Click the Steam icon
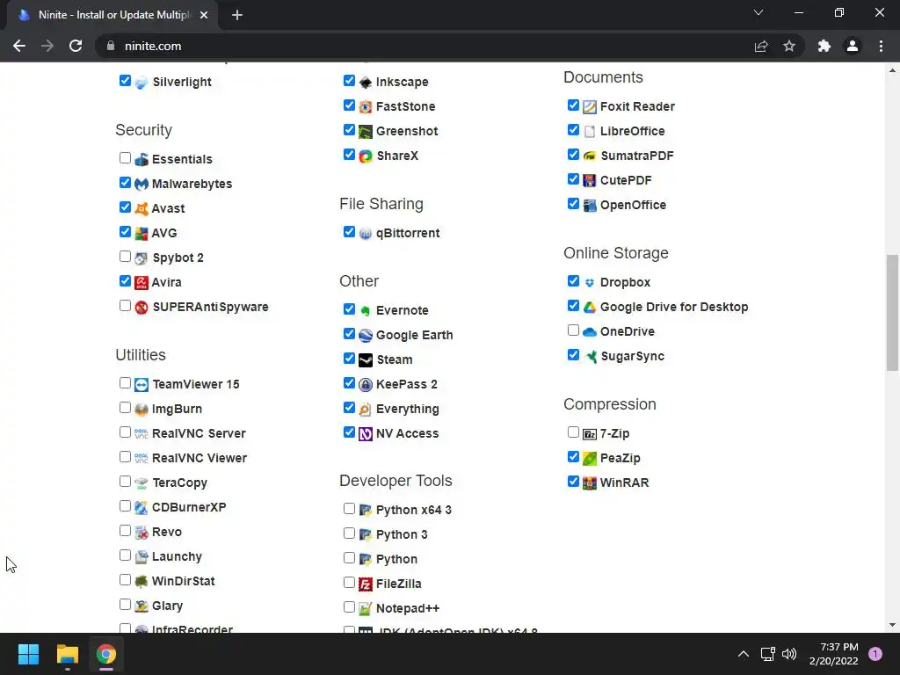This screenshot has width=900, height=675. 366,359
